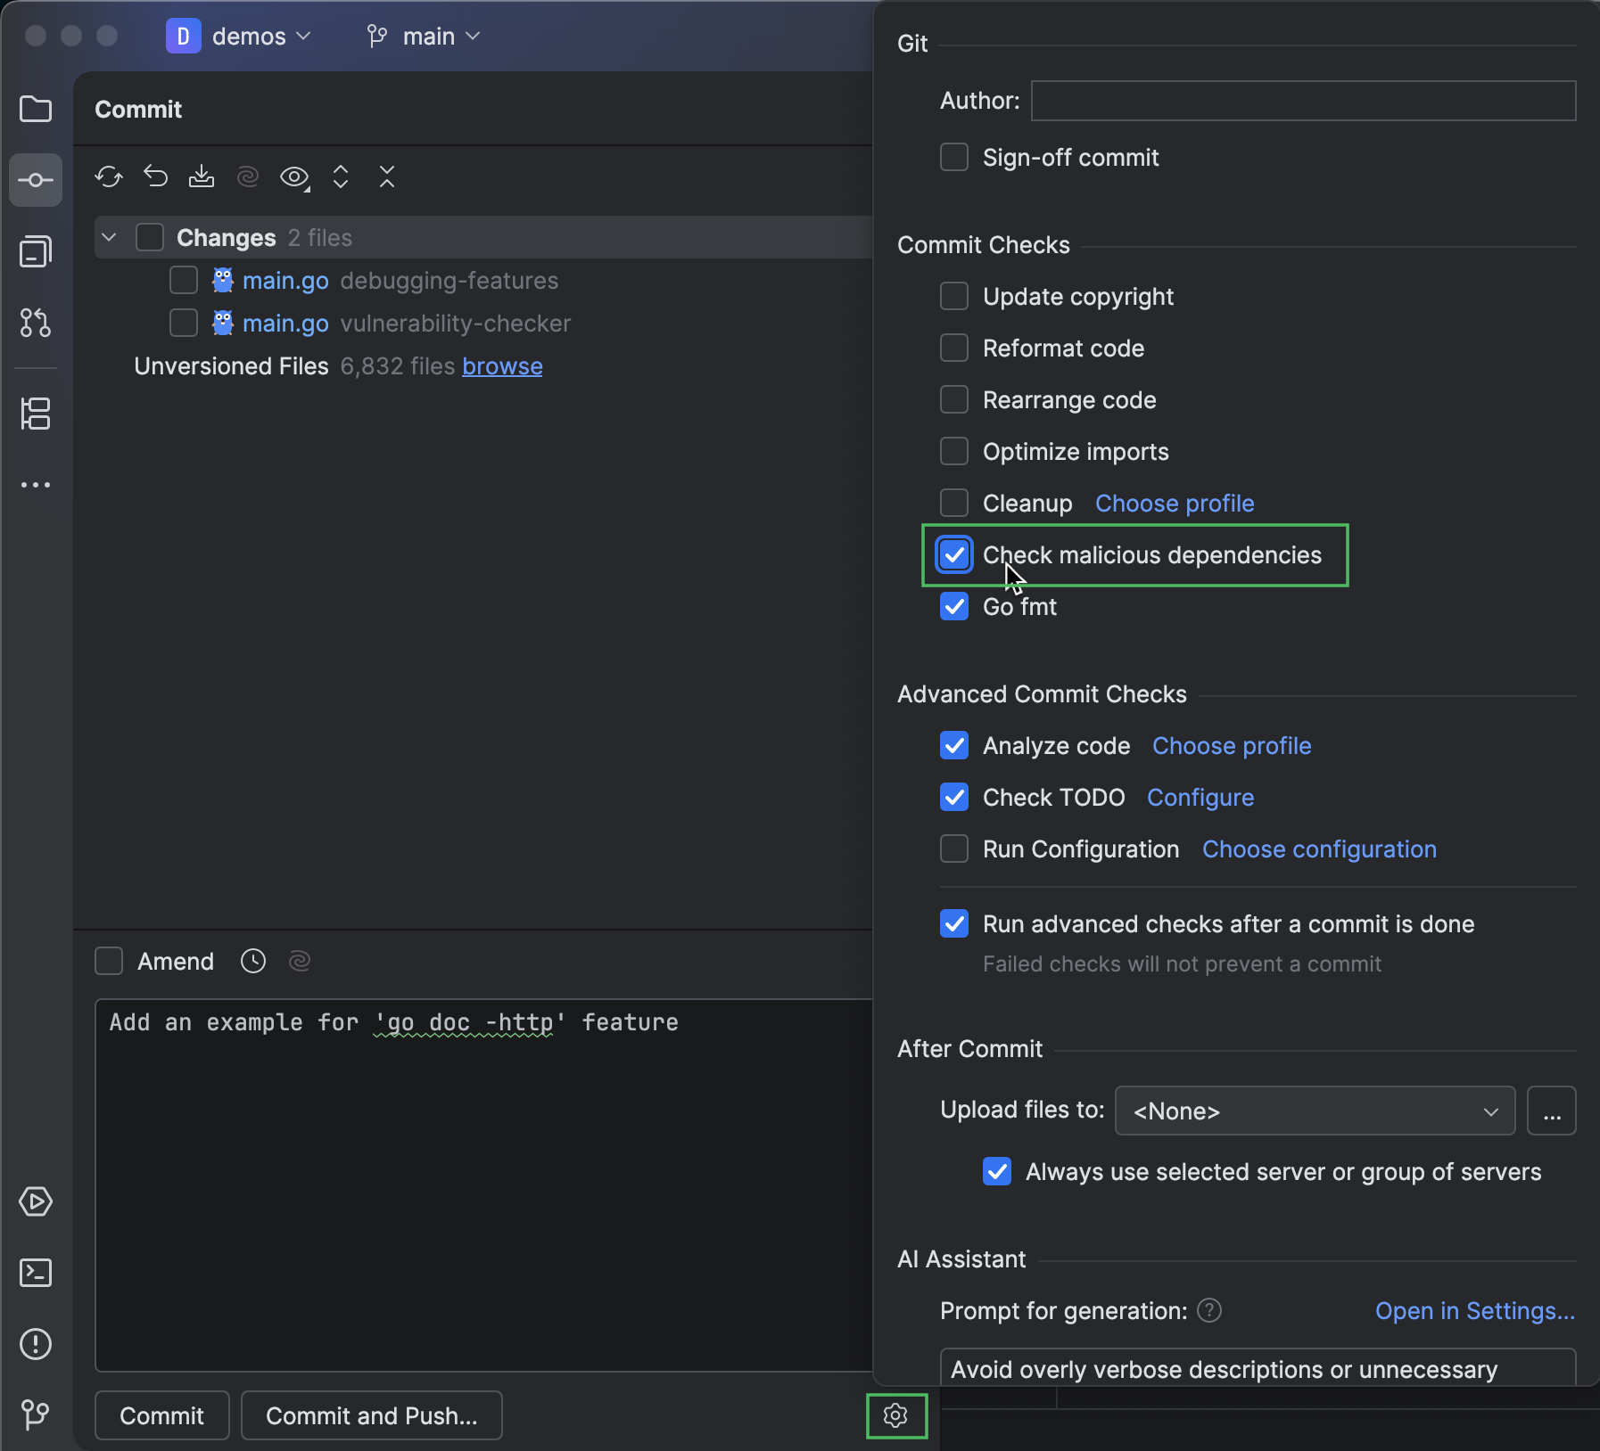1600x1451 pixels.
Task: Open the Pull Requests sidebar icon
Action: coord(36,323)
